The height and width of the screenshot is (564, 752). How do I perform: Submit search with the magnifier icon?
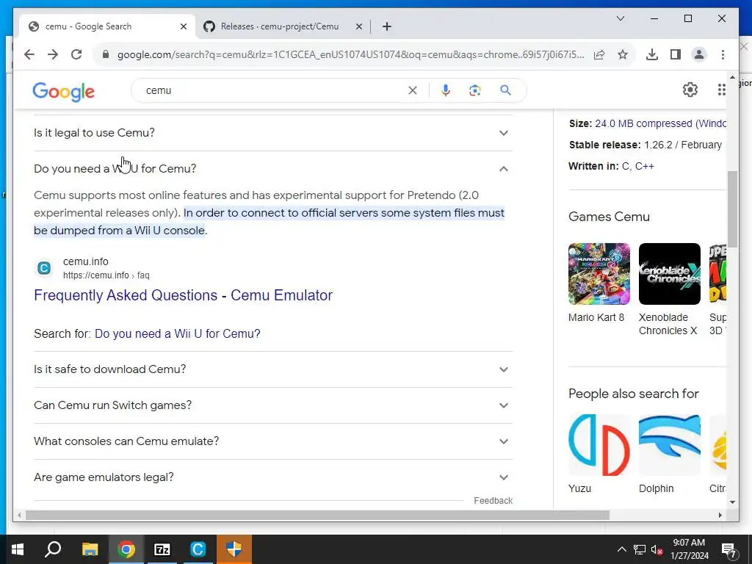(505, 90)
